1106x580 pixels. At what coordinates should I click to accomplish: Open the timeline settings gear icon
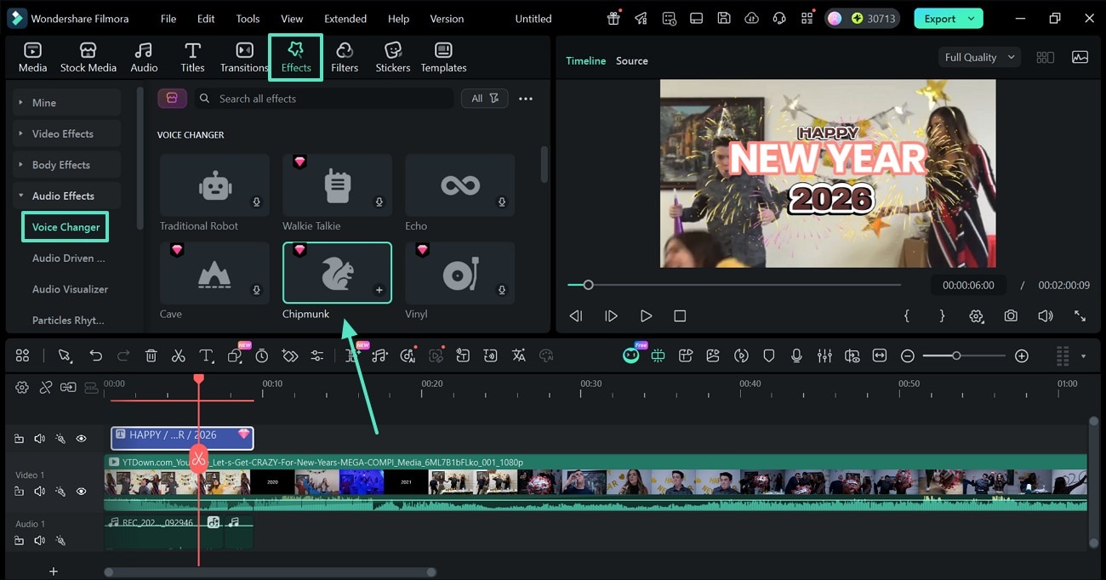pyautogui.click(x=22, y=387)
